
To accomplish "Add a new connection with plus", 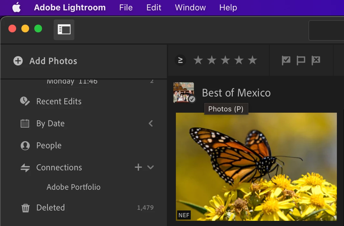I will [x=138, y=167].
